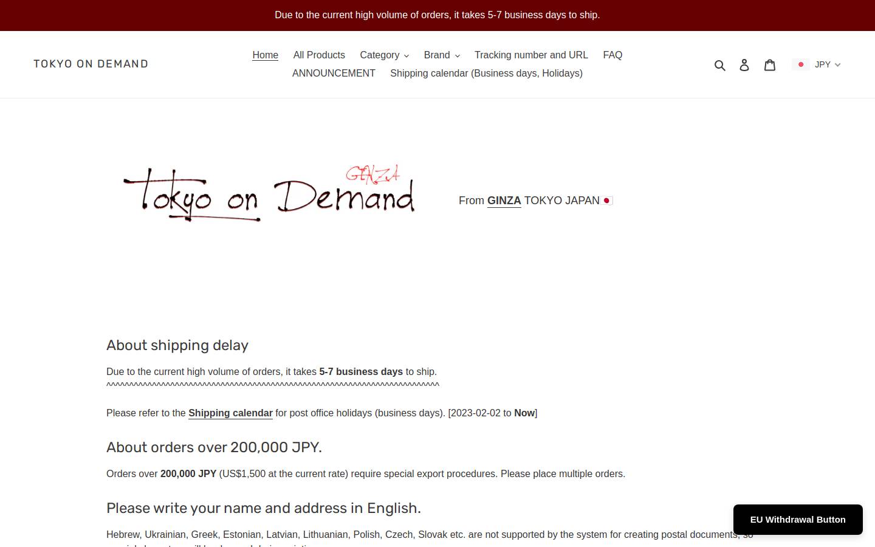Open the ANNOUNCEMENT menu item
Viewport: 875px width, 547px height.
click(334, 74)
